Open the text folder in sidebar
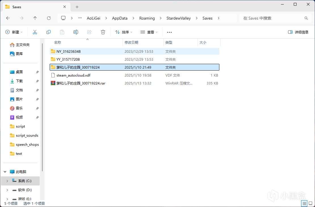 [16, 154]
